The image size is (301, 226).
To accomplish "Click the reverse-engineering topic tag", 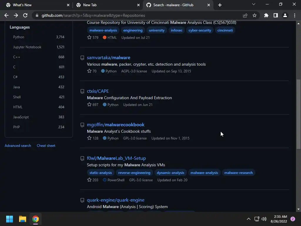I will (134, 173).
